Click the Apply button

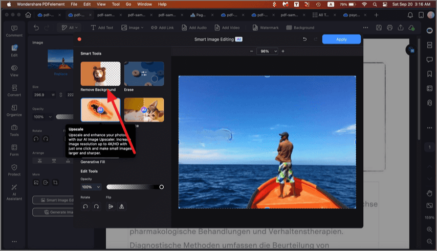click(341, 39)
